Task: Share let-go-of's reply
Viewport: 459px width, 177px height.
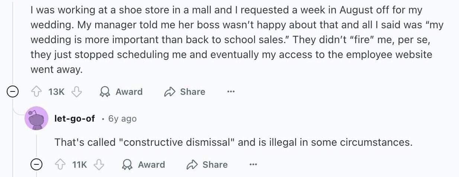Action: pyautogui.click(x=207, y=164)
